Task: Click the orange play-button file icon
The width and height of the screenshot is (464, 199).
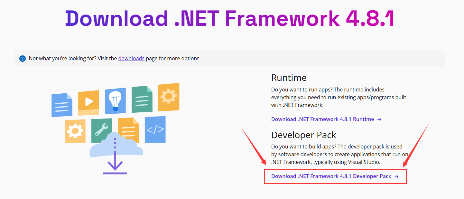Action: click(88, 103)
